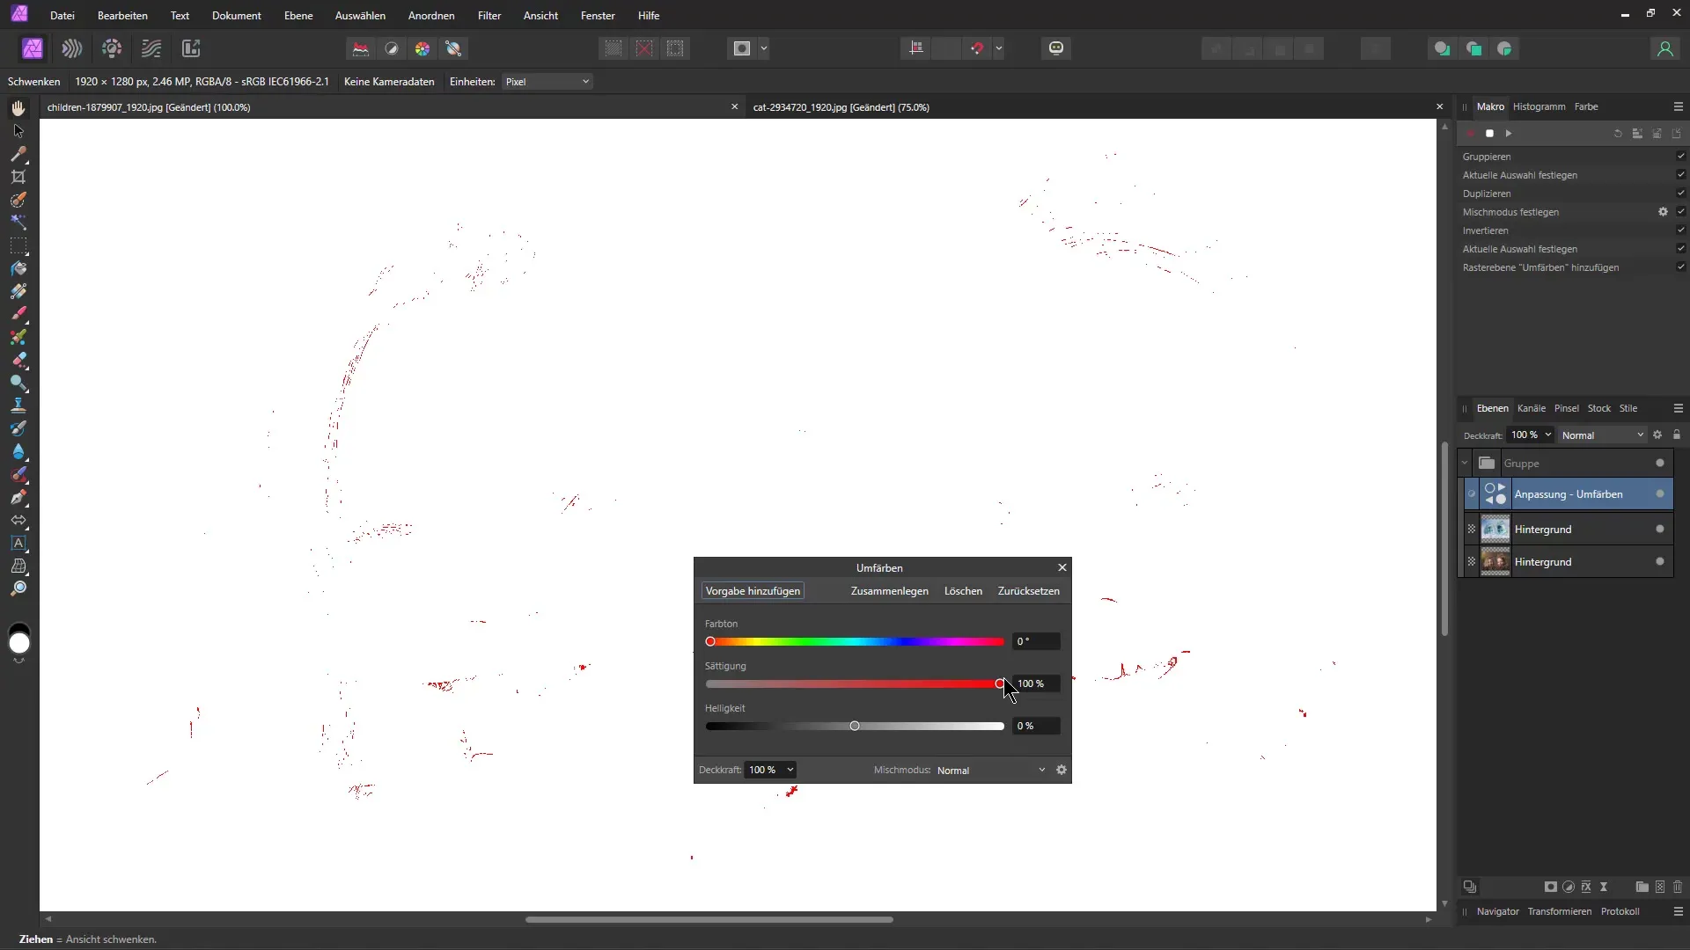Toggle visibility of the Gruppe layer

pos(1660,464)
